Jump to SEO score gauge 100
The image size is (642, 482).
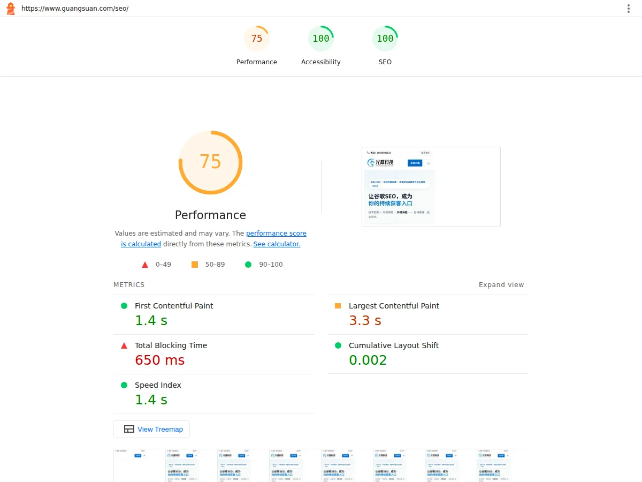click(385, 46)
